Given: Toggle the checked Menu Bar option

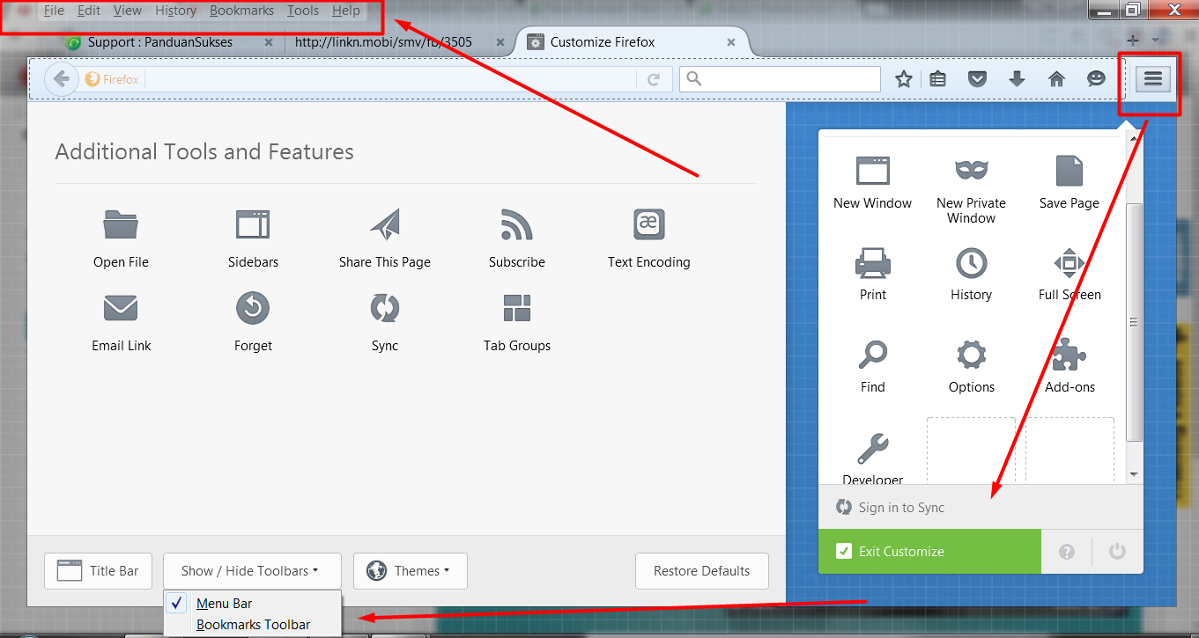Looking at the screenshot, I should point(253,603).
